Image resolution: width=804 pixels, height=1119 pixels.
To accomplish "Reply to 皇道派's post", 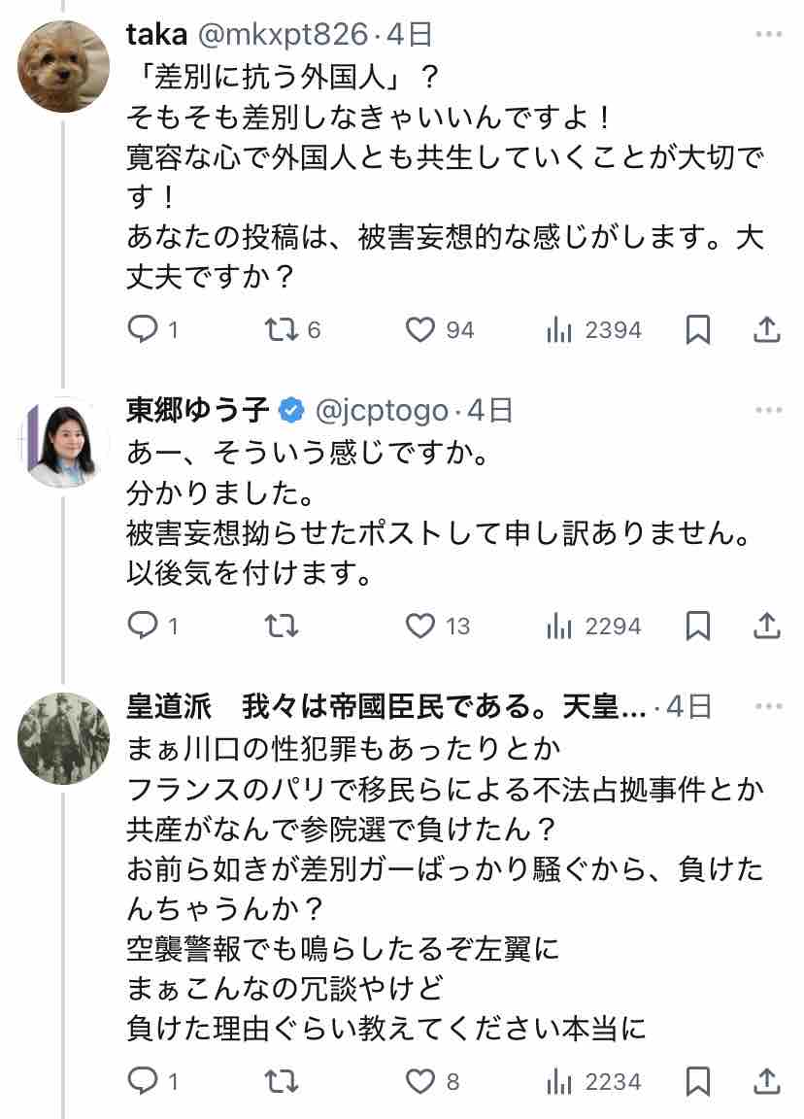I will tap(143, 1080).
